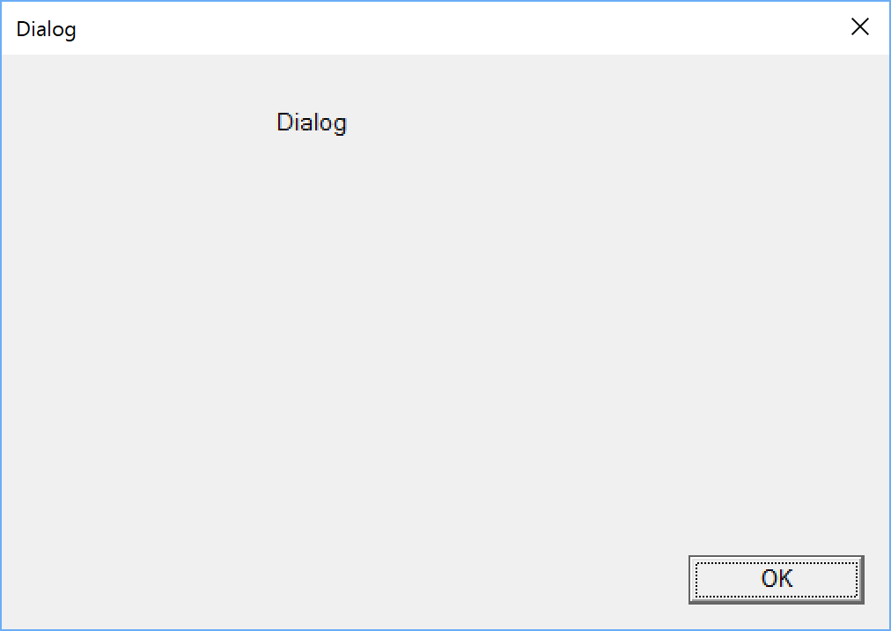The height and width of the screenshot is (631, 891).
Task: Focus the dialog by clicking its title text
Action: (x=46, y=29)
